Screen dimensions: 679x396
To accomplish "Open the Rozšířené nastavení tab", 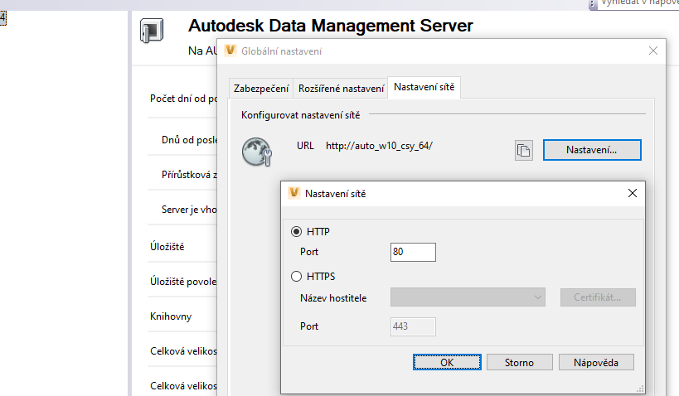I will 341,88.
